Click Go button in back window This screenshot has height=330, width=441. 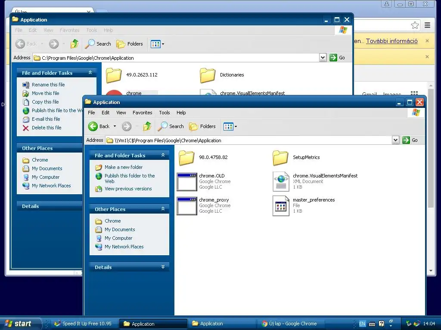tap(337, 58)
